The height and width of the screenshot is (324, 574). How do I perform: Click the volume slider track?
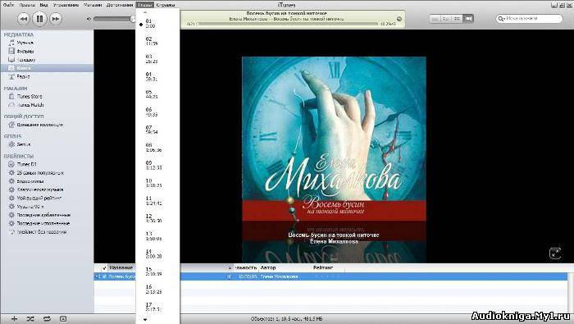(113, 19)
